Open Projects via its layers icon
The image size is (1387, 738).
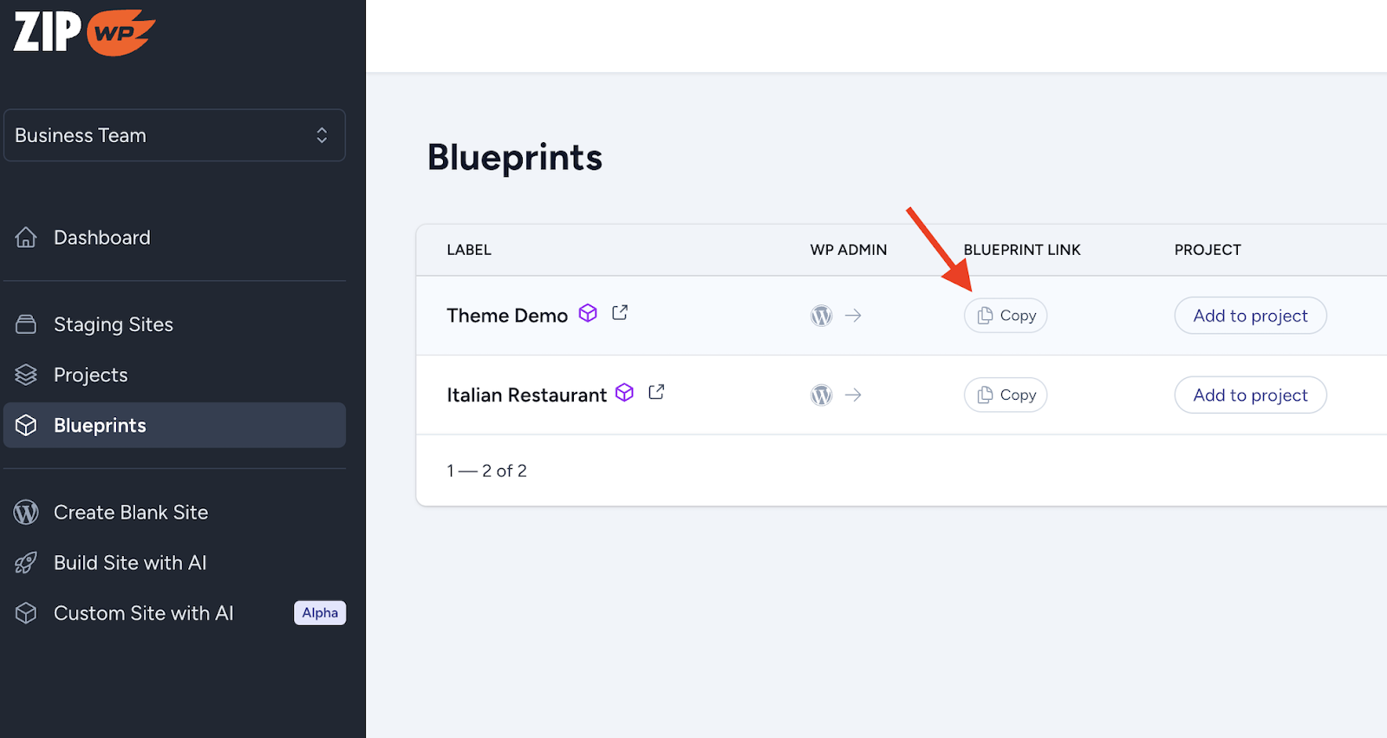tap(26, 375)
